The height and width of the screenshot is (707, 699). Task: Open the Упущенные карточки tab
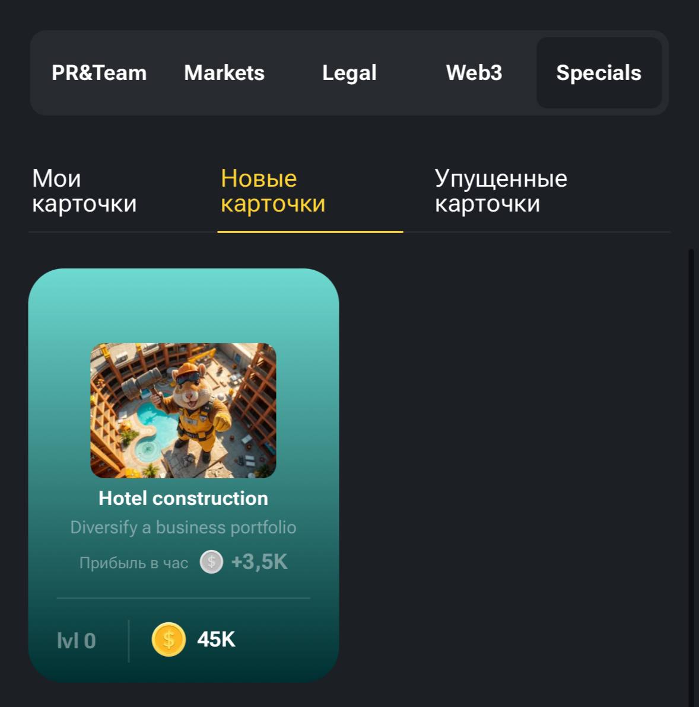(x=501, y=191)
